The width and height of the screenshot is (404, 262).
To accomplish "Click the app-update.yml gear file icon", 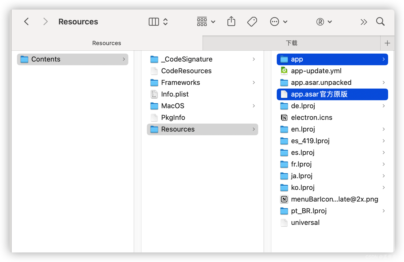I will point(284,71).
